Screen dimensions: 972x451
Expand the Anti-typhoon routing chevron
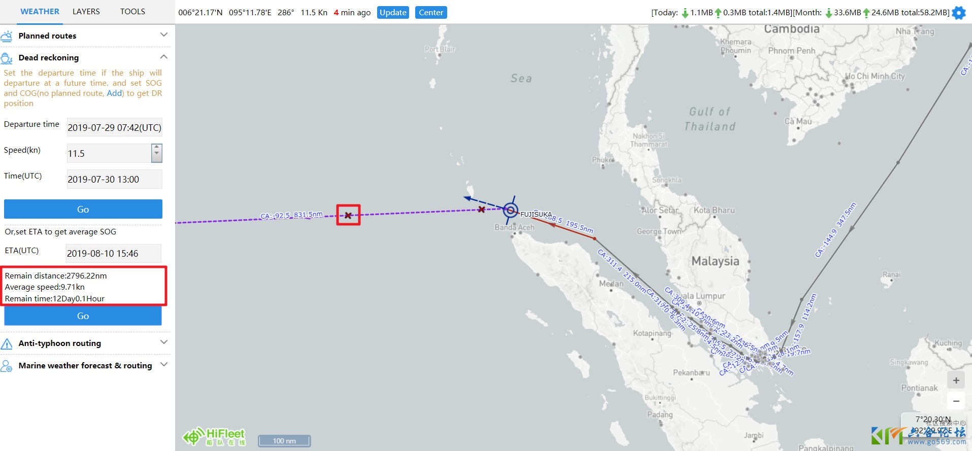click(x=163, y=342)
